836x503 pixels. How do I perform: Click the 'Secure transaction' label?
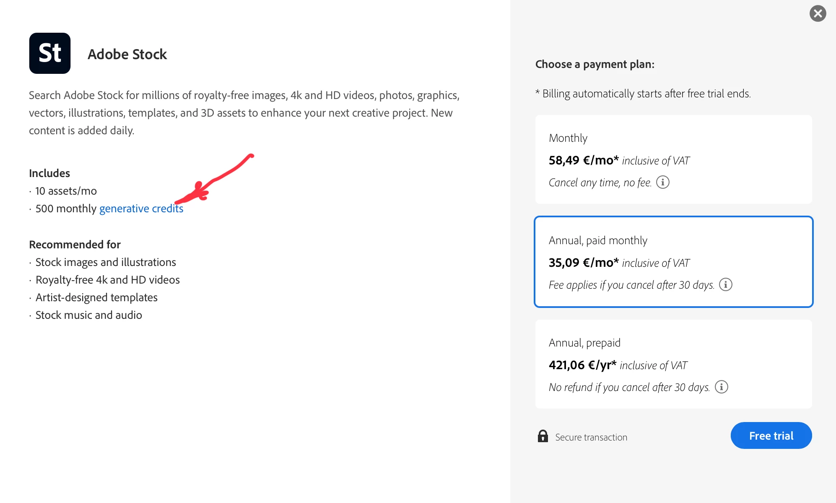pyautogui.click(x=591, y=437)
